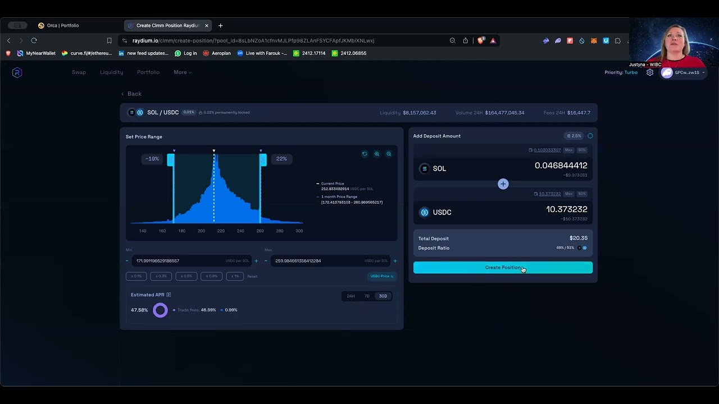Select the 7D APR period
Image resolution: width=719 pixels, height=404 pixels.
367,296
